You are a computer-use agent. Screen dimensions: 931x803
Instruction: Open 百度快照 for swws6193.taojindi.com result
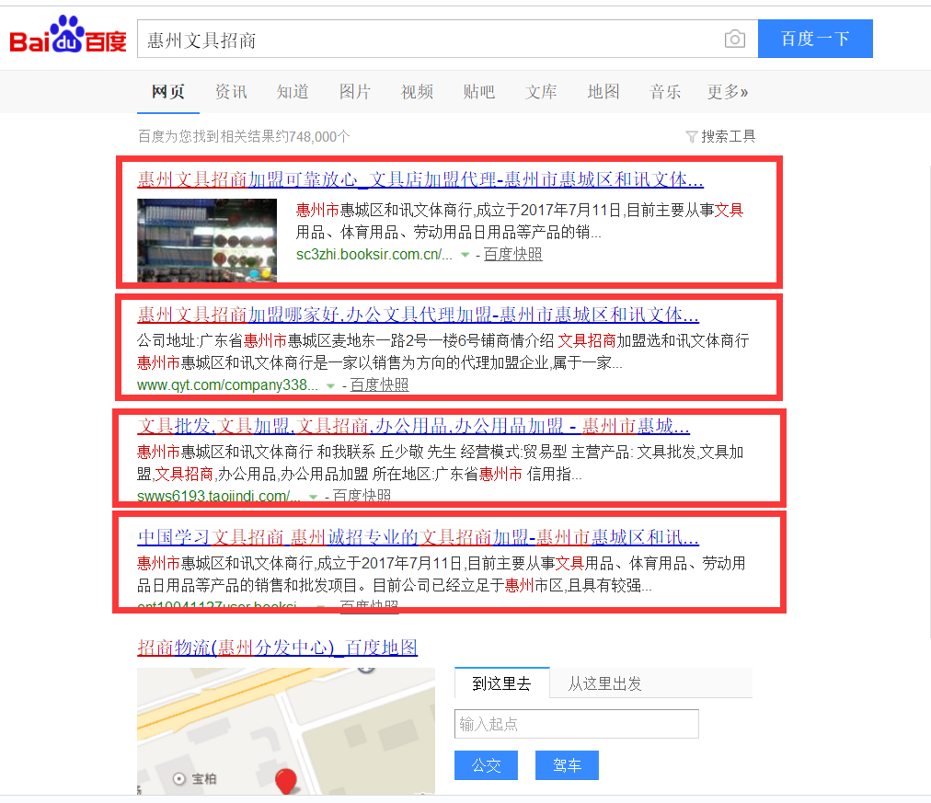coord(362,496)
